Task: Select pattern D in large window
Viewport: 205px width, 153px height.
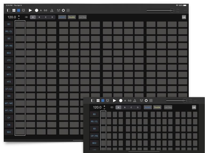Action: 52,17
